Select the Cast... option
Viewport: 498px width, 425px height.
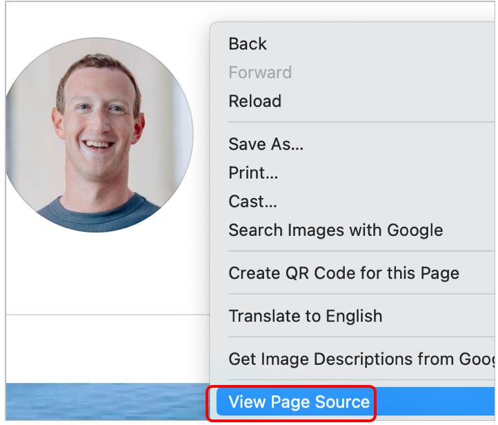tap(252, 201)
